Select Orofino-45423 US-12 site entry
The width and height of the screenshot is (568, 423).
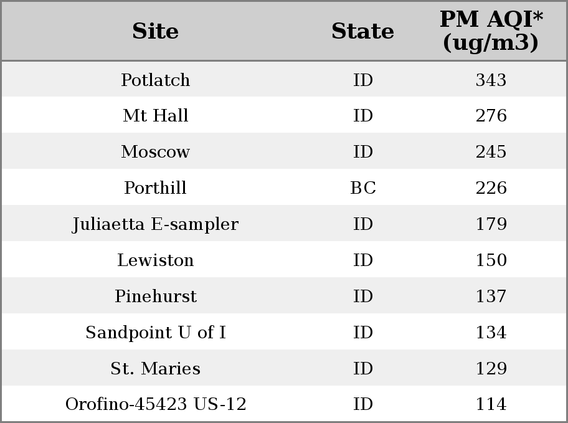156,404
